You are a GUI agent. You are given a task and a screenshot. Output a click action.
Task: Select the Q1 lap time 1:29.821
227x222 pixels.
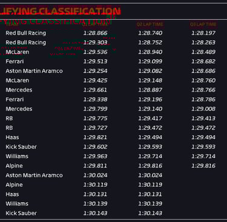pyautogui.click(x=95, y=137)
